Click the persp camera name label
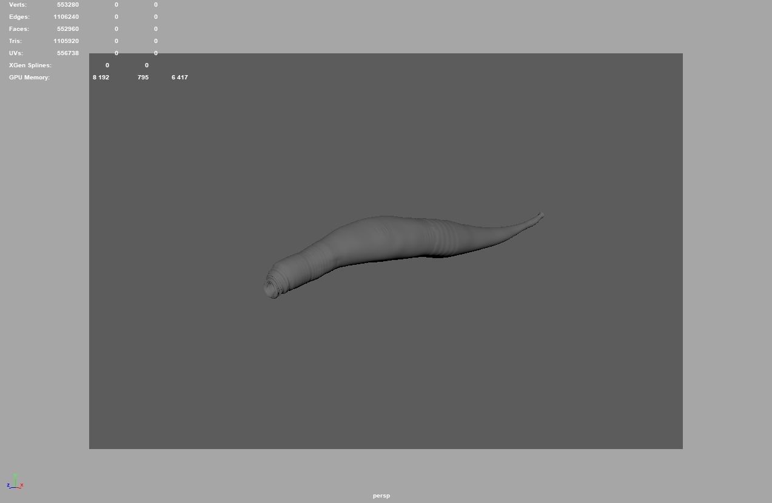Viewport: 772px width, 503px height. [381, 496]
